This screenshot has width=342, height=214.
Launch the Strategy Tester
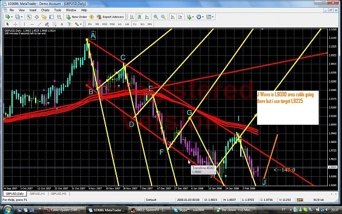(59, 17)
